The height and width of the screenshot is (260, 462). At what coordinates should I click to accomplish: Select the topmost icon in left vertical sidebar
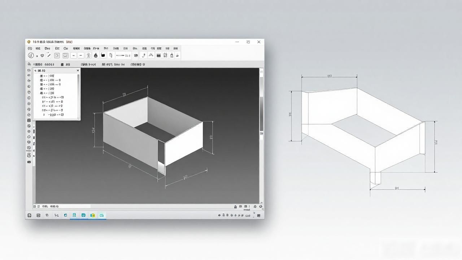[x=29, y=70]
